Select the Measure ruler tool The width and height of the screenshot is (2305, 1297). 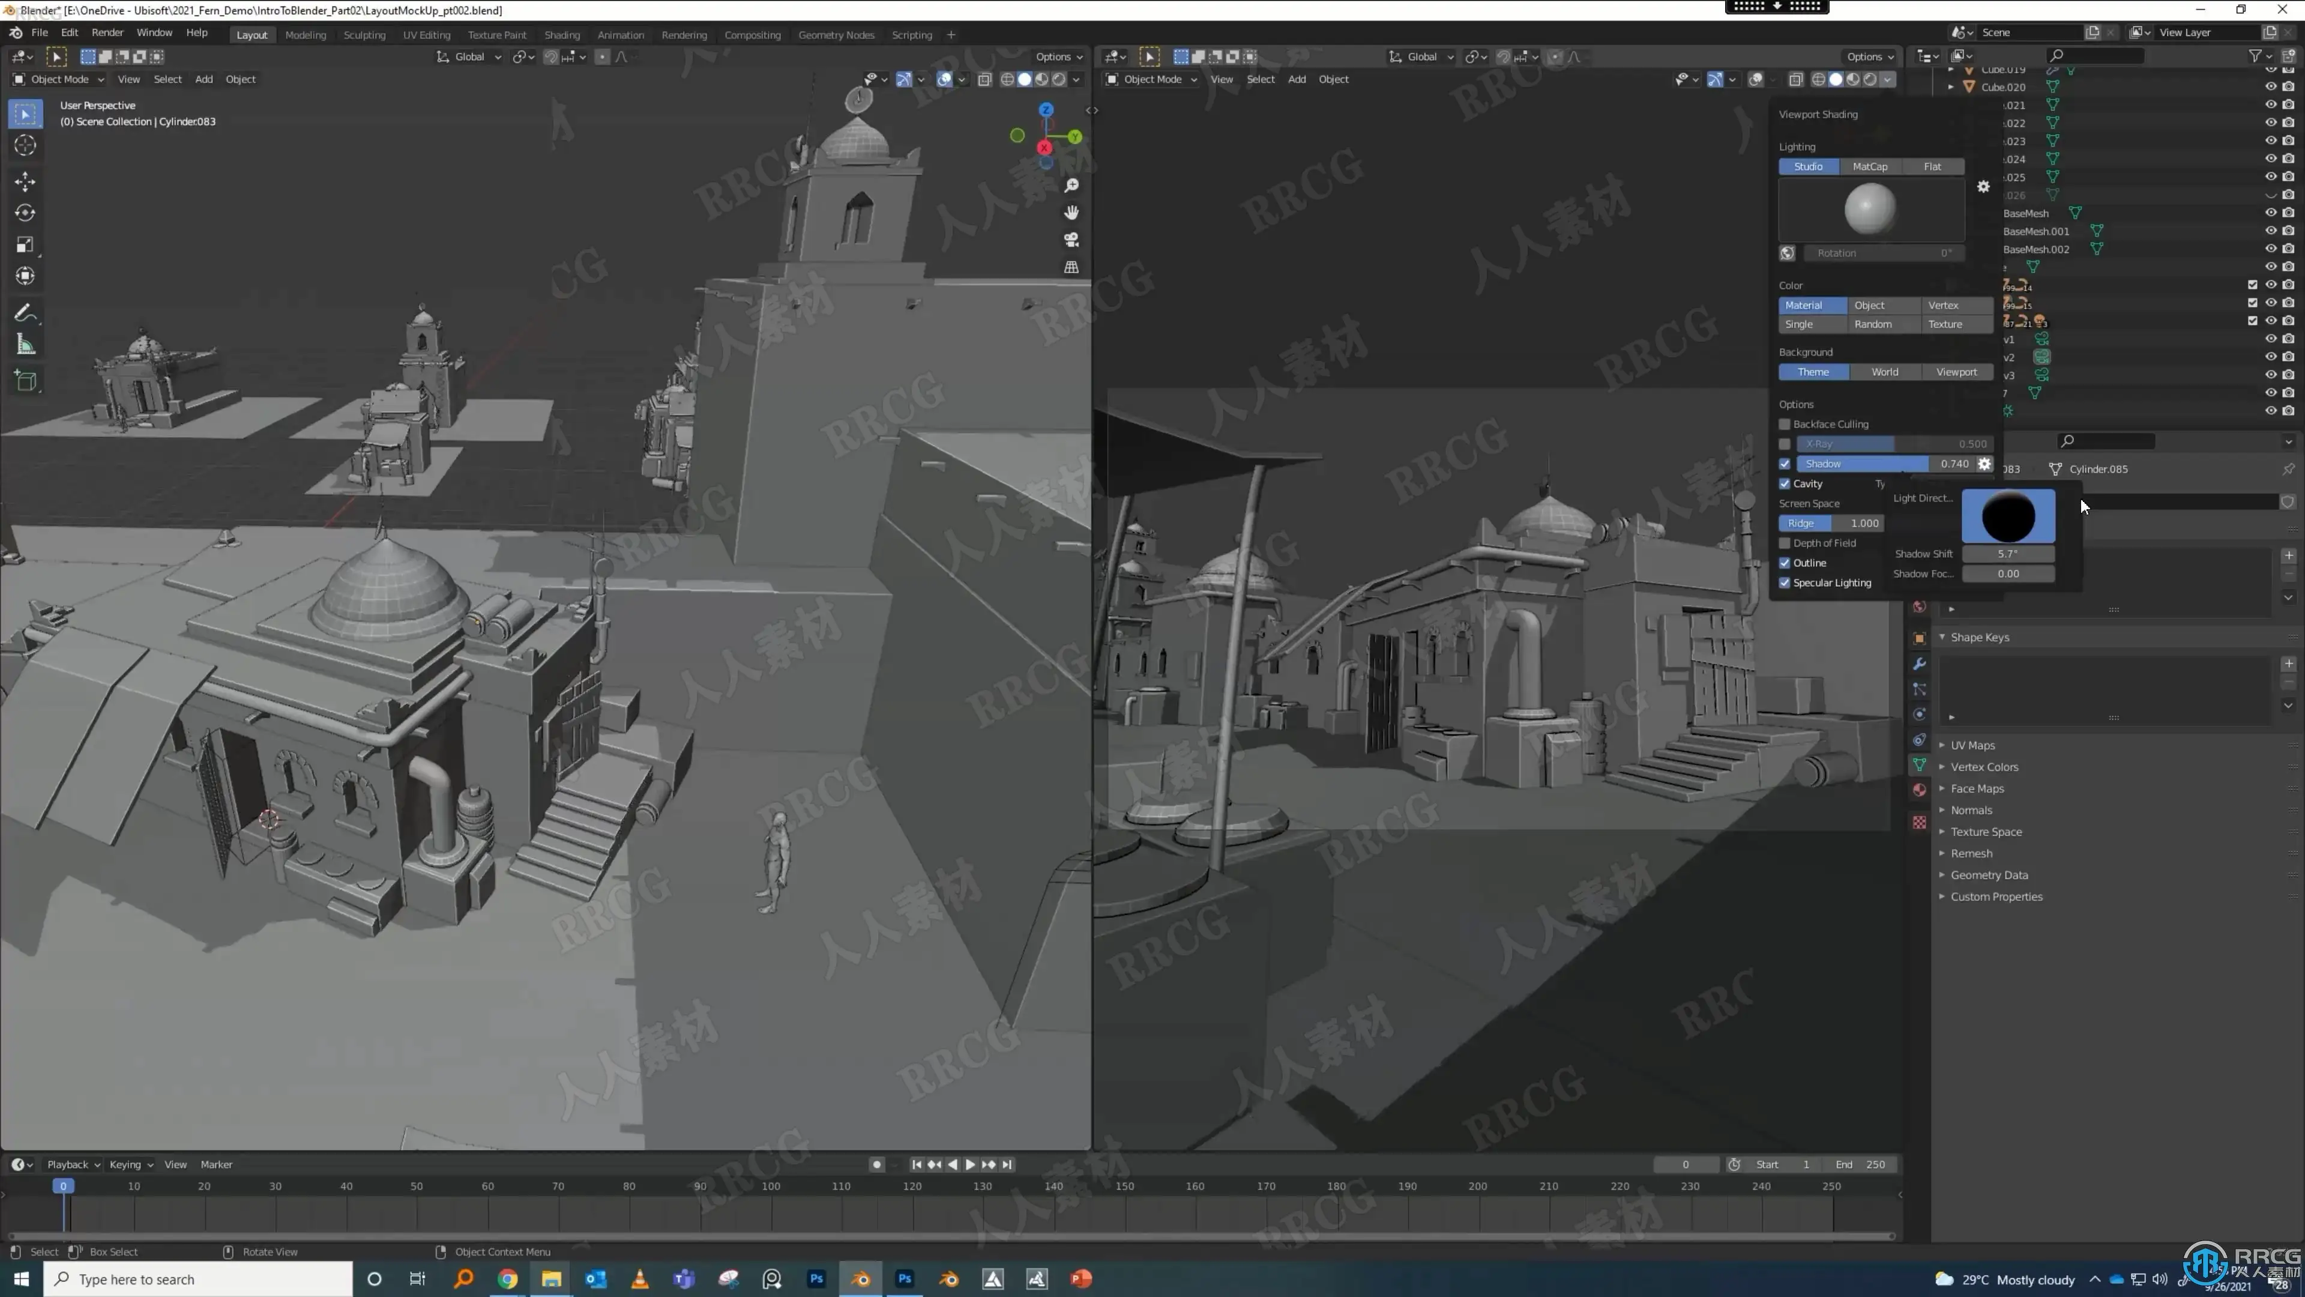pyautogui.click(x=25, y=345)
